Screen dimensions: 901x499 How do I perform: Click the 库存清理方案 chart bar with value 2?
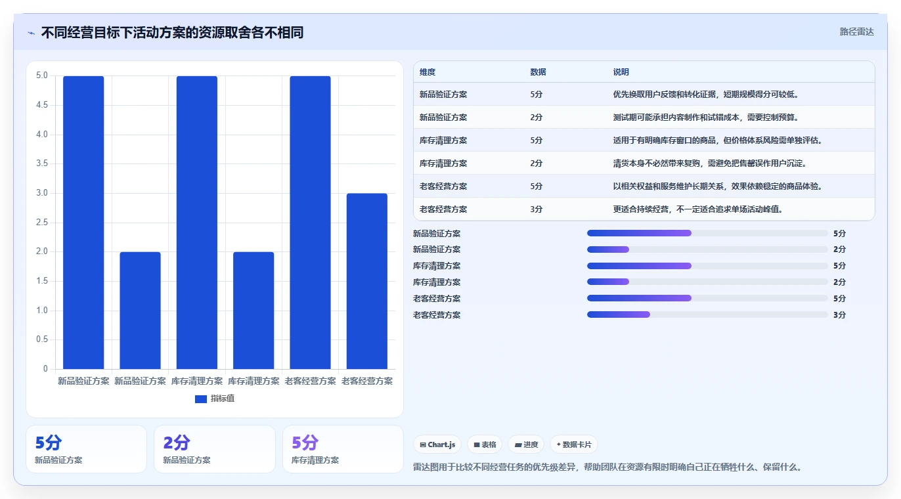pyautogui.click(x=253, y=311)
